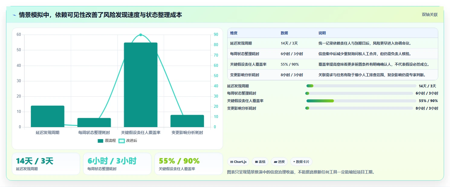This screenshot has width=450, height=187.
Task: Click the 数据 table column header
Action: pos(284,33)
